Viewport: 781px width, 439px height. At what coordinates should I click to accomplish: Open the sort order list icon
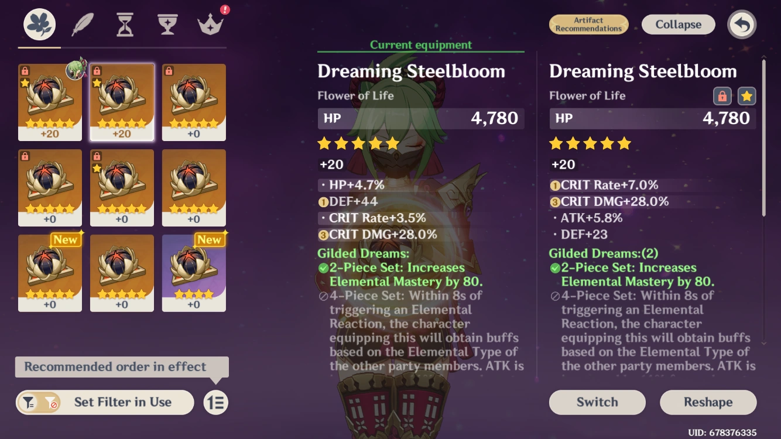[216, 403]
